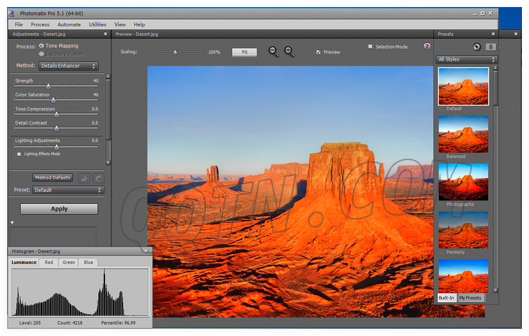Open the Method dropdown showing Details Enhancer
The image size is (529, 336).
pyautogui.click(x=68, y=66)
